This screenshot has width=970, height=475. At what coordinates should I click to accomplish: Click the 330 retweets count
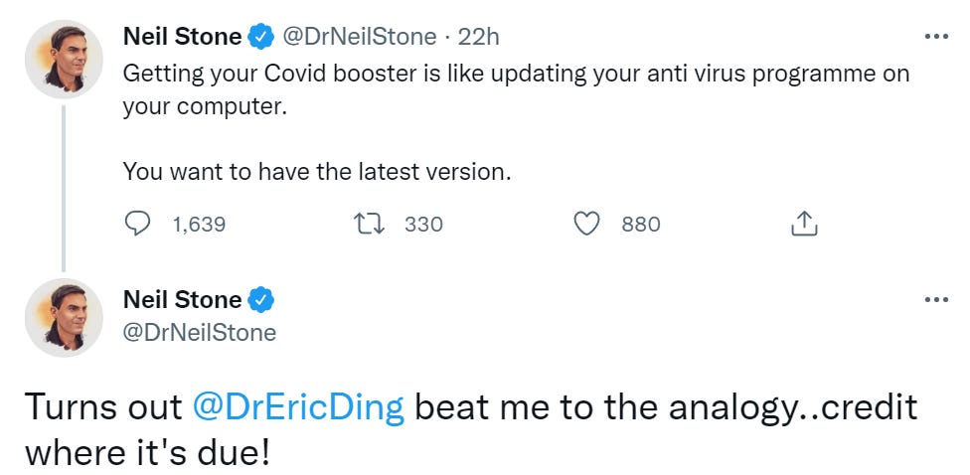click(x=423, y=225)
